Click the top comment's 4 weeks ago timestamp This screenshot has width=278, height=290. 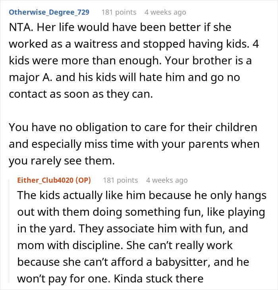(165, 12)
